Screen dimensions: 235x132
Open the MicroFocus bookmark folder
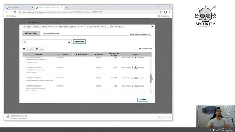[x=11, y=16]
